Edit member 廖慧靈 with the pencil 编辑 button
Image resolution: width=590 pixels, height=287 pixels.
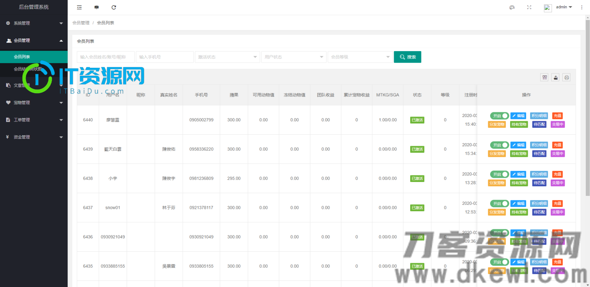(519, 115)
